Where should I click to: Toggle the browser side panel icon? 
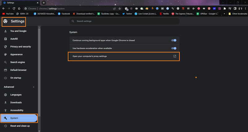pos(235,9)
